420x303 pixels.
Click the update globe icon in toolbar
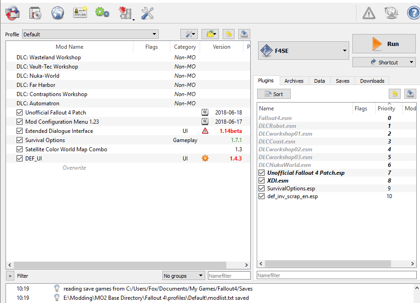click(x=391, y=13)
